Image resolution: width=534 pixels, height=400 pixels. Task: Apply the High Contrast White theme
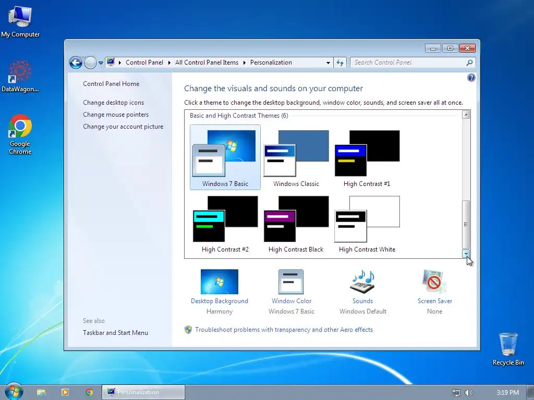pos(367,223)
